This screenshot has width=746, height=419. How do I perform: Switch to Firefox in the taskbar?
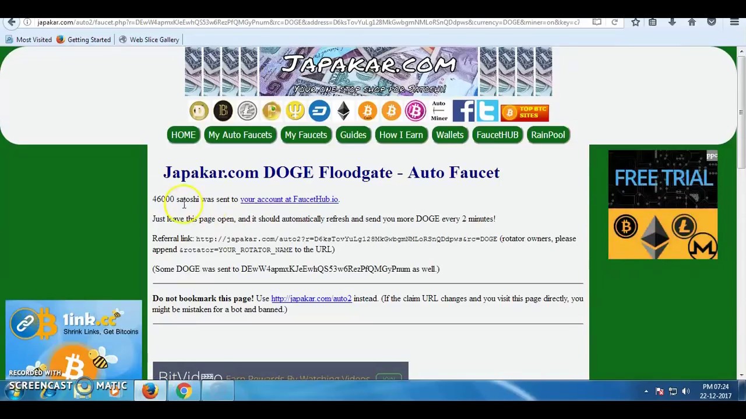(x=150, y=390)
